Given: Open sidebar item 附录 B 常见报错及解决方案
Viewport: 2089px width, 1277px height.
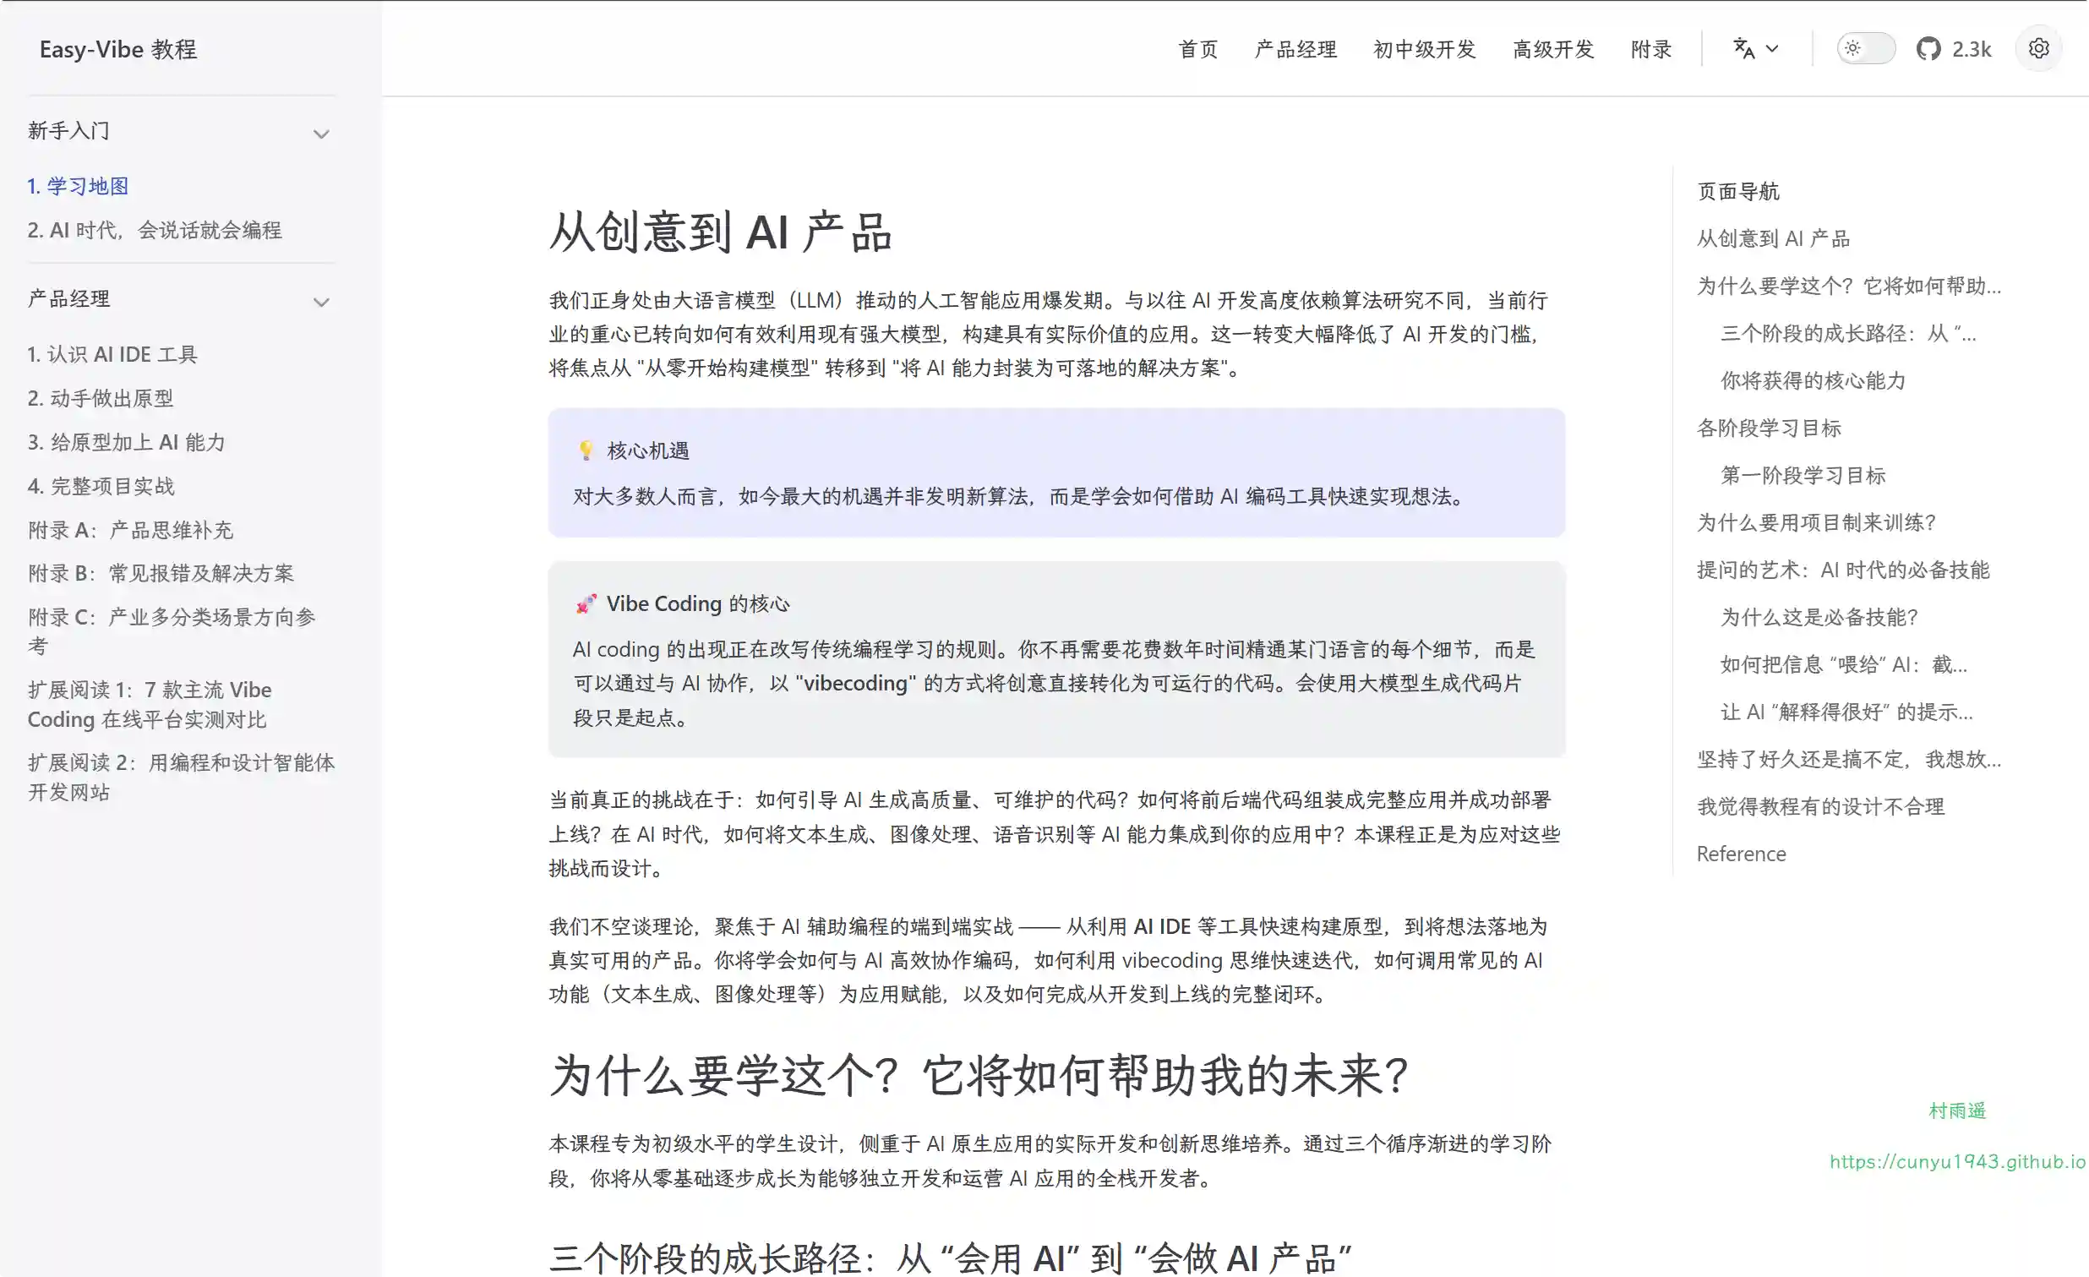Looking at the screenshot, I should tap(161, 573).
